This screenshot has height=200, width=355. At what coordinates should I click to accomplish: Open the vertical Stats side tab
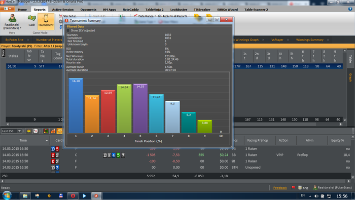3,53
